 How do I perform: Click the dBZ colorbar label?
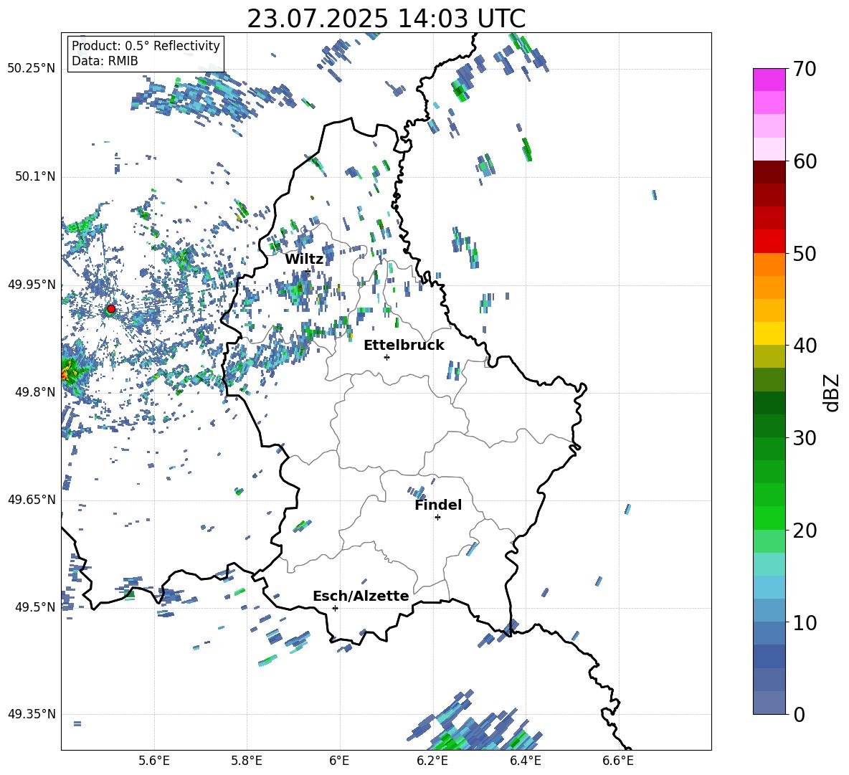coord(833,392)
